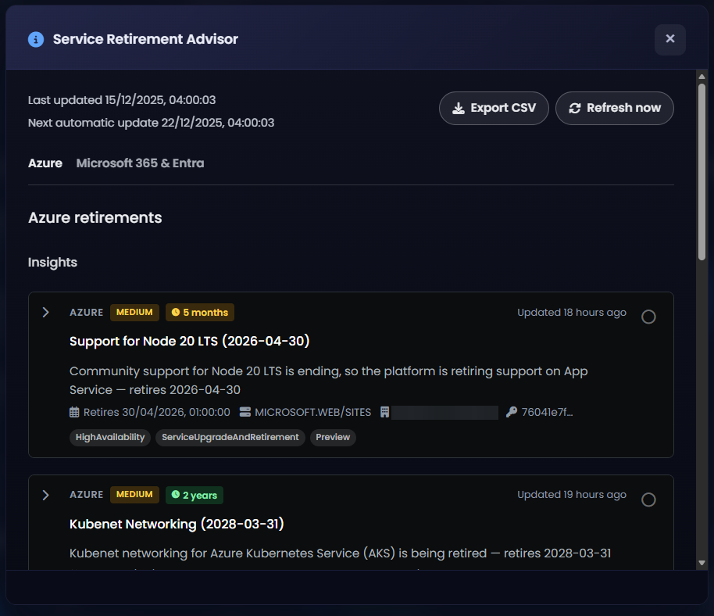Image resolution: width=714 pixels, height=616 pixels.
Task: Click the 76041e7f subscription ID text
Action: (x=547, y=412)
